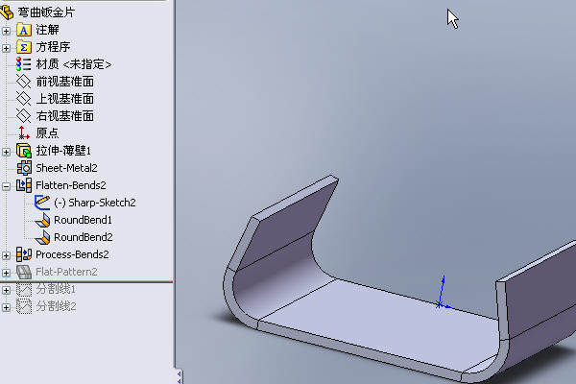Select the 上视基准面 plane icon
The image size is (576, 384).
tap(23, 99)
